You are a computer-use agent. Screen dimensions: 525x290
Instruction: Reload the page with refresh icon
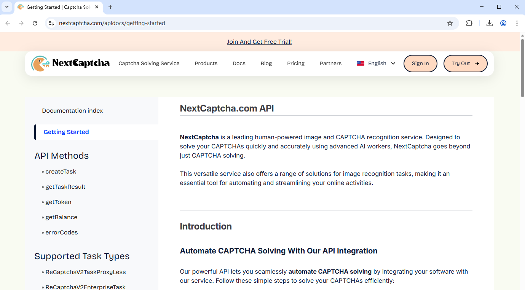tap(35, 23)
